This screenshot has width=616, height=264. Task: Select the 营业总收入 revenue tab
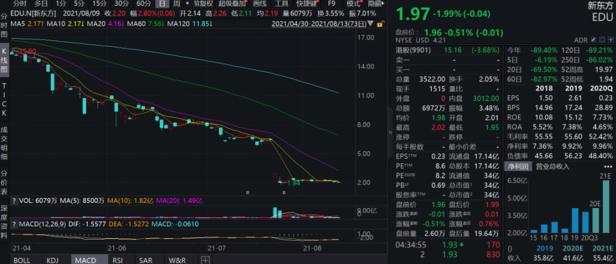[x=552, y=166]
